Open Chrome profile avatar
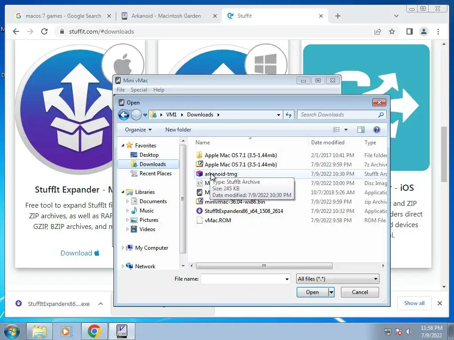 pos(423,31)
